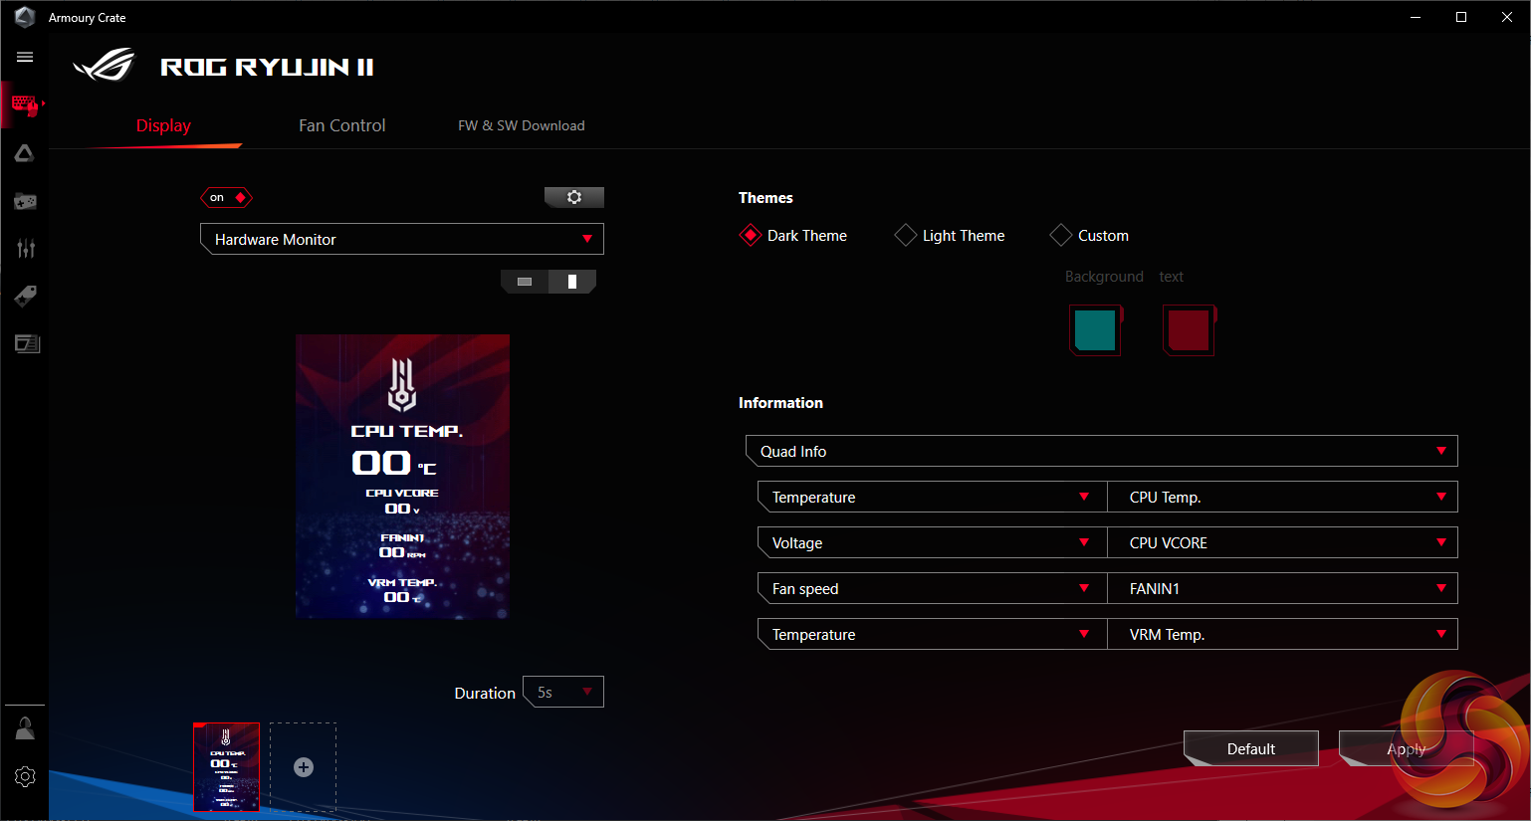
Task: Select the first slide thumbnail
Action: pos(227,767)
